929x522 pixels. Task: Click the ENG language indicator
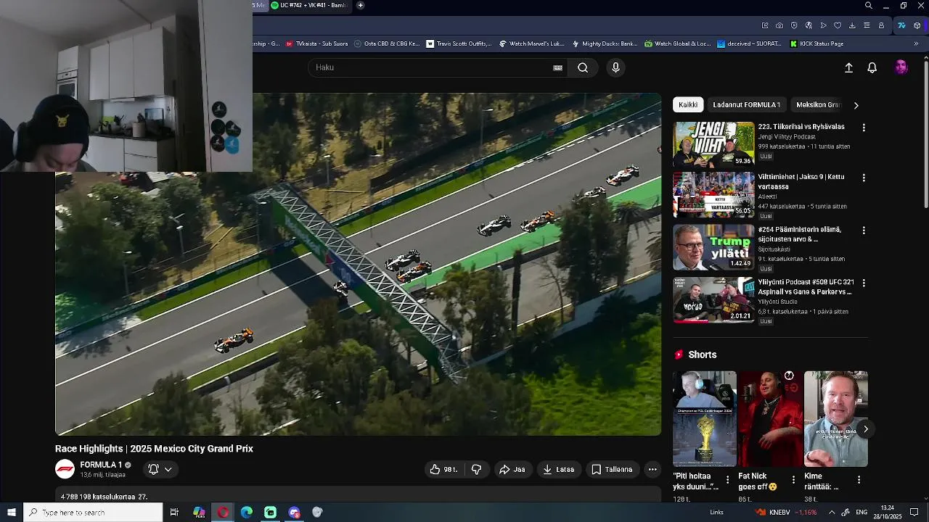(x=862, y=513)
